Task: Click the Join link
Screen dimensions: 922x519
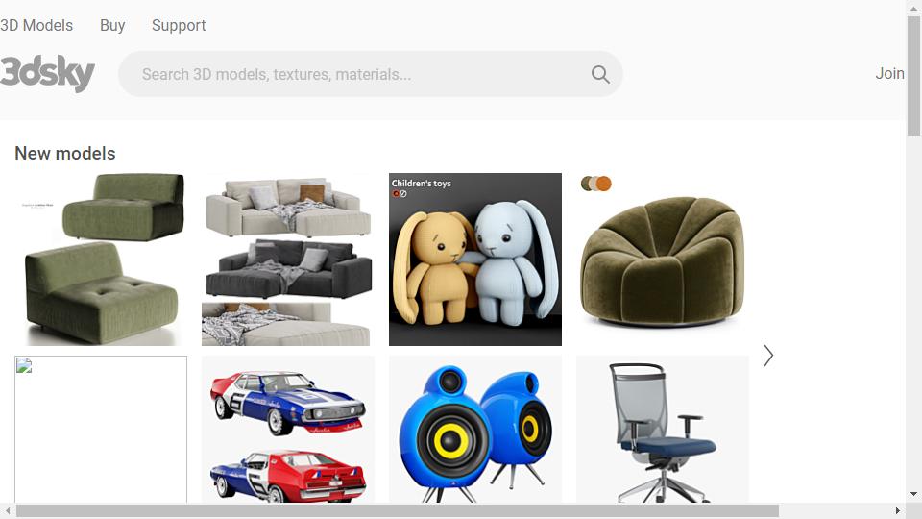Action: [889, 73]
